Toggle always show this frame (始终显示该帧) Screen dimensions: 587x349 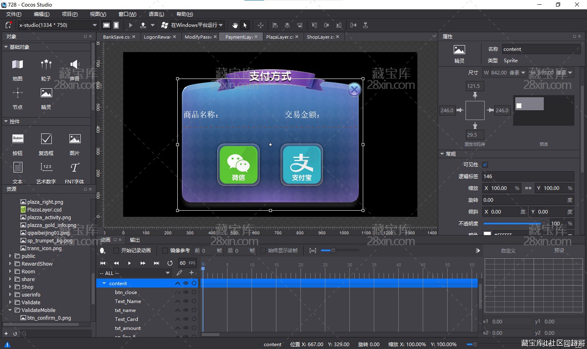click(263, 251)
